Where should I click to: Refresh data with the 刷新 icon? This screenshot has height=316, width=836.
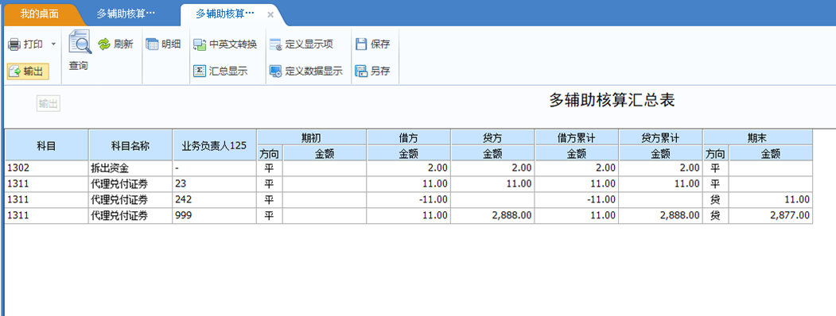[103, 44]
